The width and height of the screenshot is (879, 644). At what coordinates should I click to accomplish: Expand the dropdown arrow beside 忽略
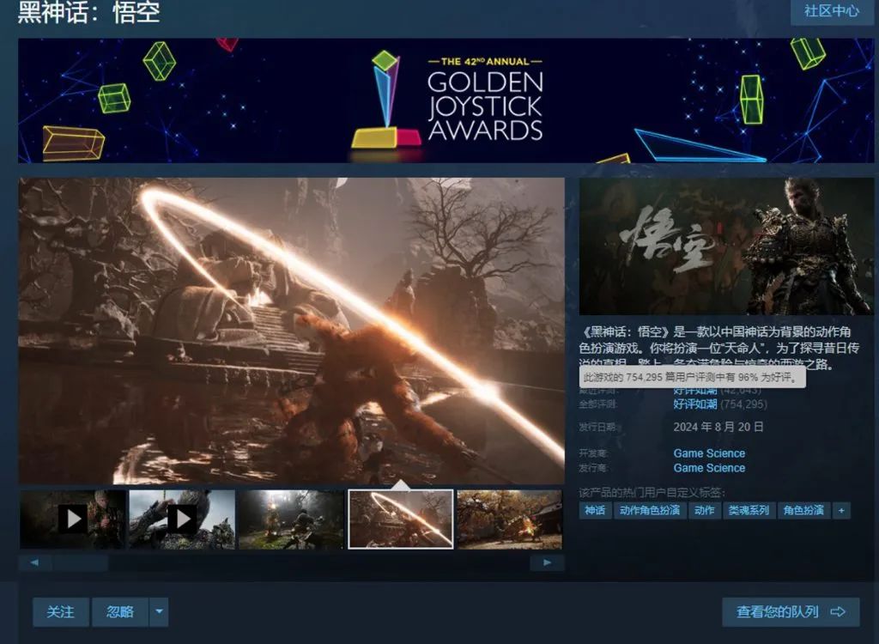pyautogui.click(x=159, y=611)
